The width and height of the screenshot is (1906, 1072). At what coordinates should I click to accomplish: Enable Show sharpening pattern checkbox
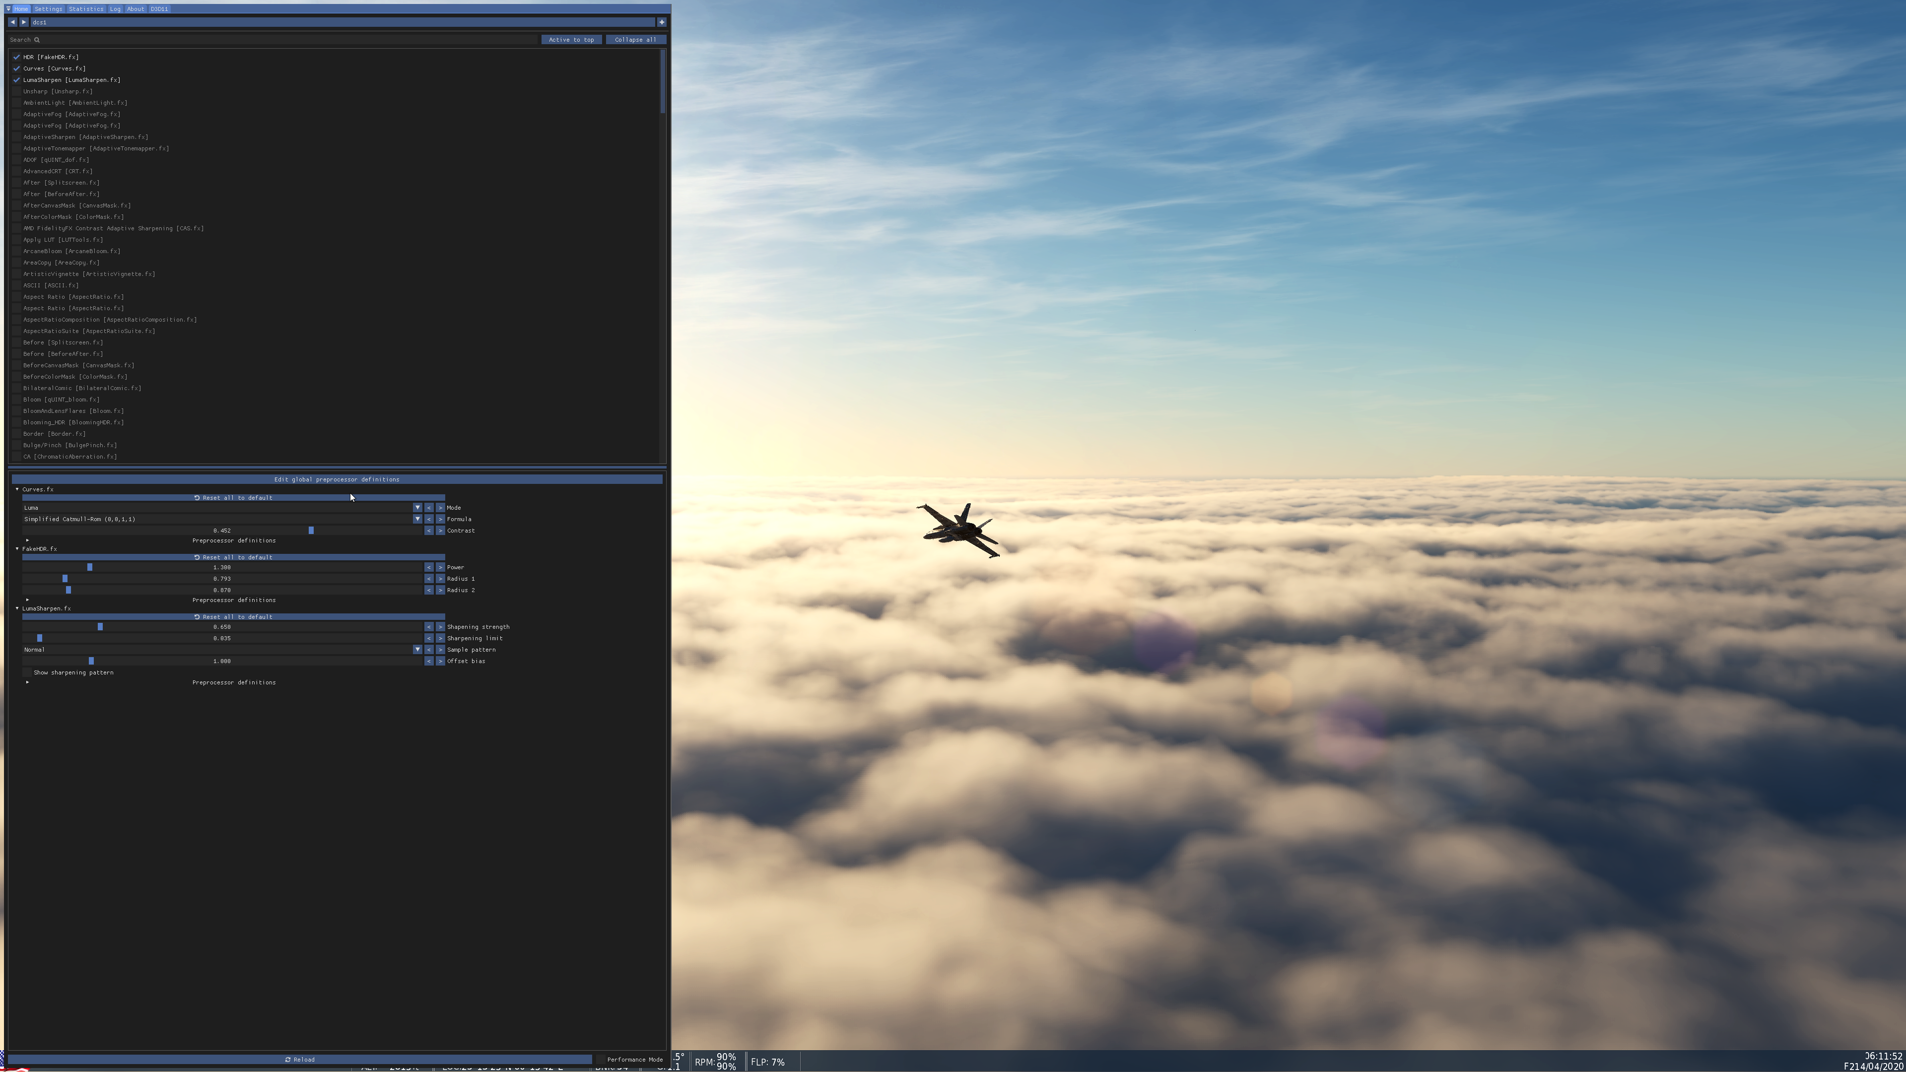pos(27,672)
